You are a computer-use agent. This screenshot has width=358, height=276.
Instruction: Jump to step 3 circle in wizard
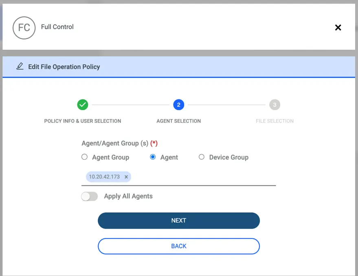[x=275, y=105]
